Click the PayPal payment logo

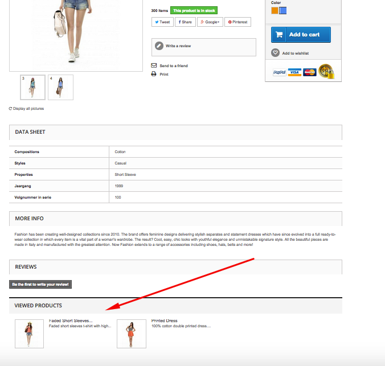click(x=280, y=72)
